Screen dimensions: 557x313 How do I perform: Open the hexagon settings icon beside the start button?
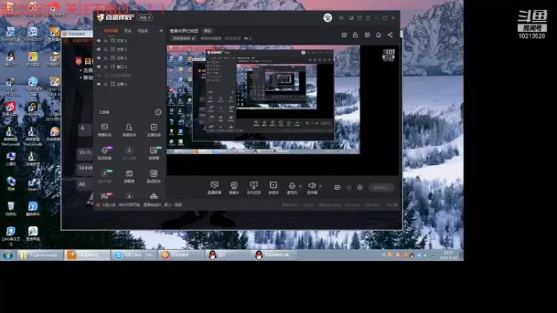click(x=360, y=187)
